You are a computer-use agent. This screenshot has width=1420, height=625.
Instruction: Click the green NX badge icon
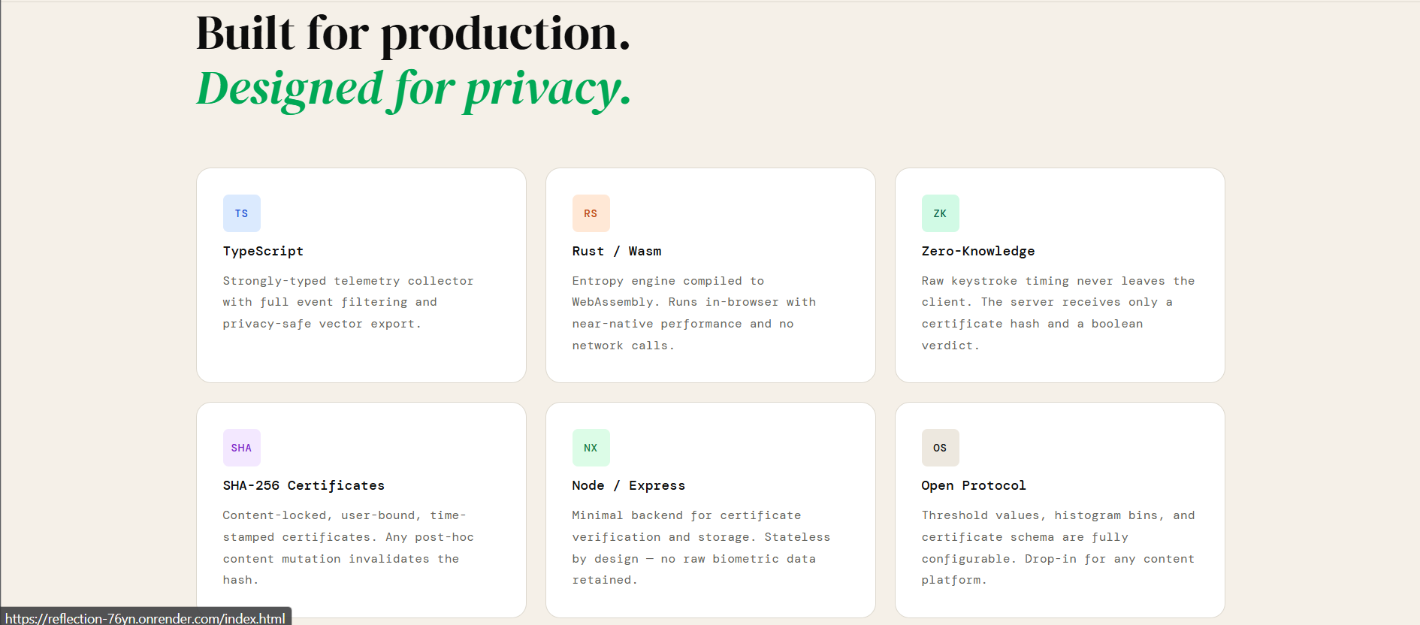[591, 448]
